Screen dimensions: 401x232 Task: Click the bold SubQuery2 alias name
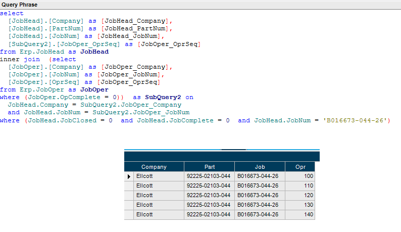163,98
